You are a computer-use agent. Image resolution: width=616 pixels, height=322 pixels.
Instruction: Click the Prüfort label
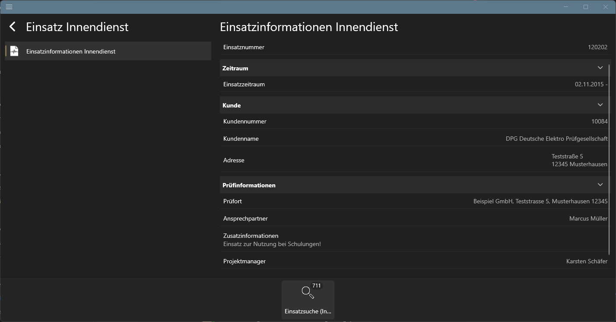(232, 202)
